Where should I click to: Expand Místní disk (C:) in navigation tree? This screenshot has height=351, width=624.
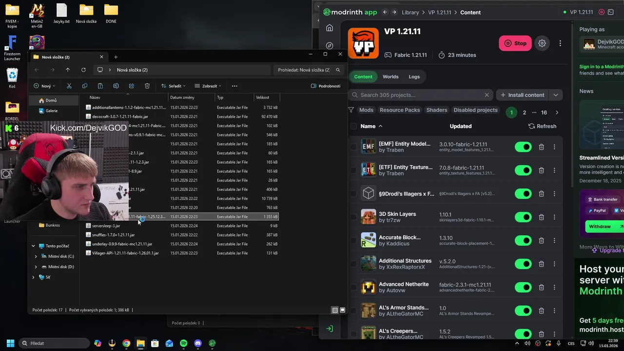point(36,256)
